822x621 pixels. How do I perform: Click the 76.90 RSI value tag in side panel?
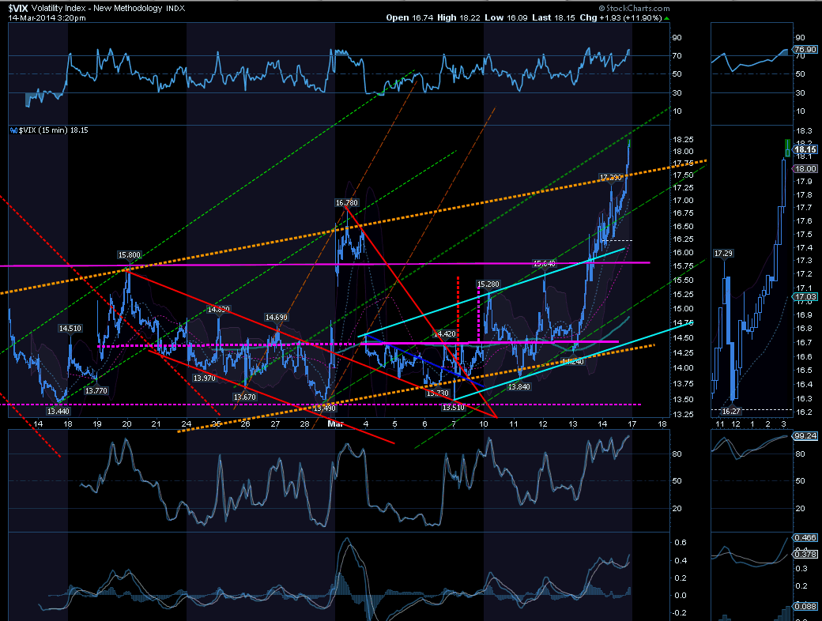(x=805, y=50)
